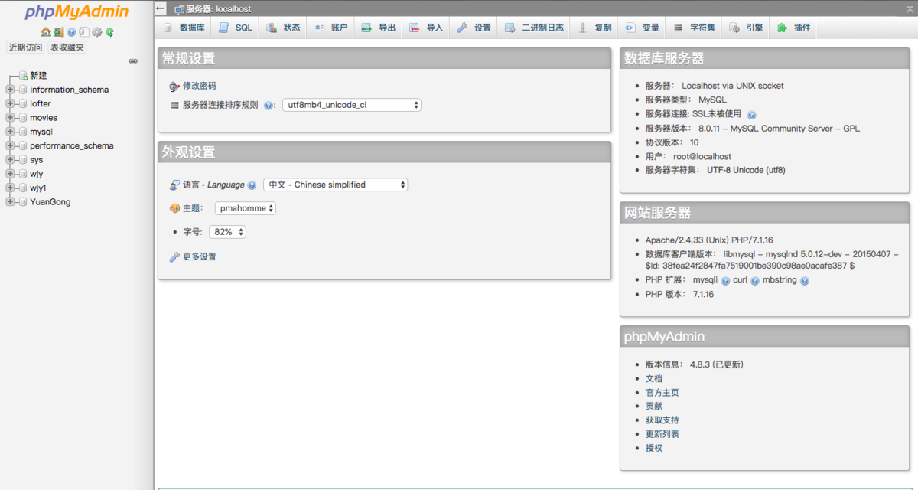Reload navigation panel with green refresh icon

point(109,32)
